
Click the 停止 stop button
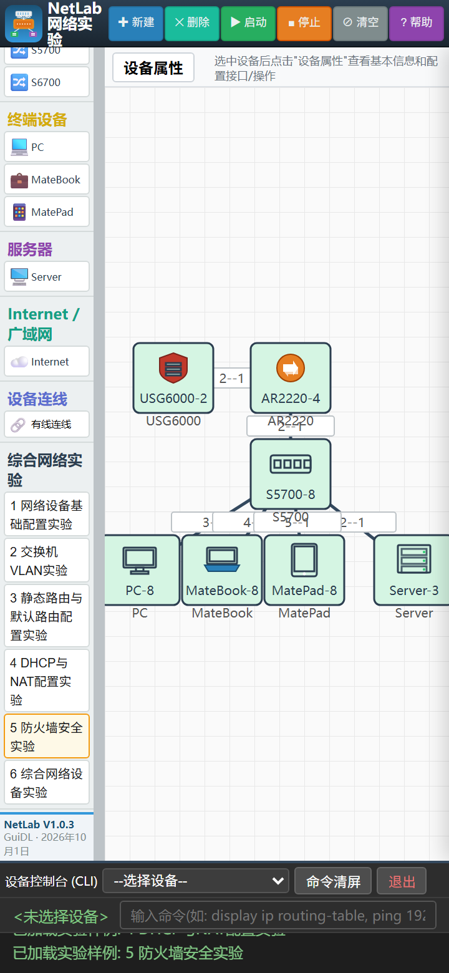(304, 23)
